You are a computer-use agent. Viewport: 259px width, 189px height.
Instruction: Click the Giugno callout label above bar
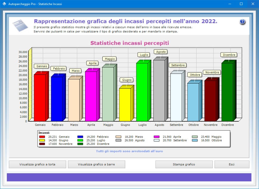[127, 80]
